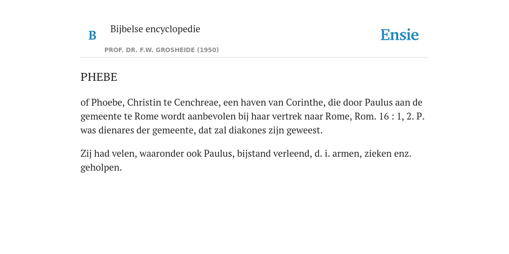The height and width of the screenshot is (254, 509).
Task: Click the PHEBE entry heading
Action: click(99, 77)
